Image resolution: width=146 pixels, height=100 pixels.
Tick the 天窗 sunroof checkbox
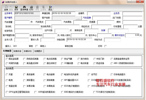[x=7, y=74]
